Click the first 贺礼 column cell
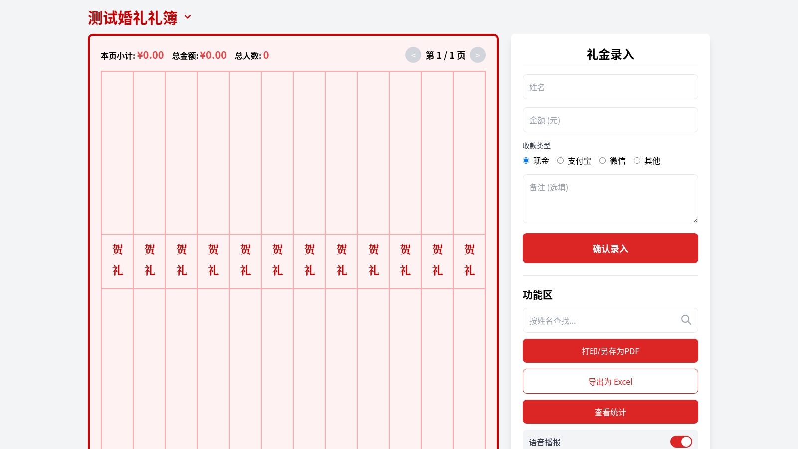This screenshot has height=449, width=798. click(117, 261)
